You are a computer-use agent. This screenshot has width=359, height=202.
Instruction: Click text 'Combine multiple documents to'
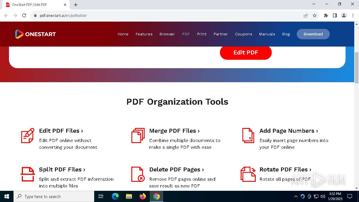click(185, 140)
